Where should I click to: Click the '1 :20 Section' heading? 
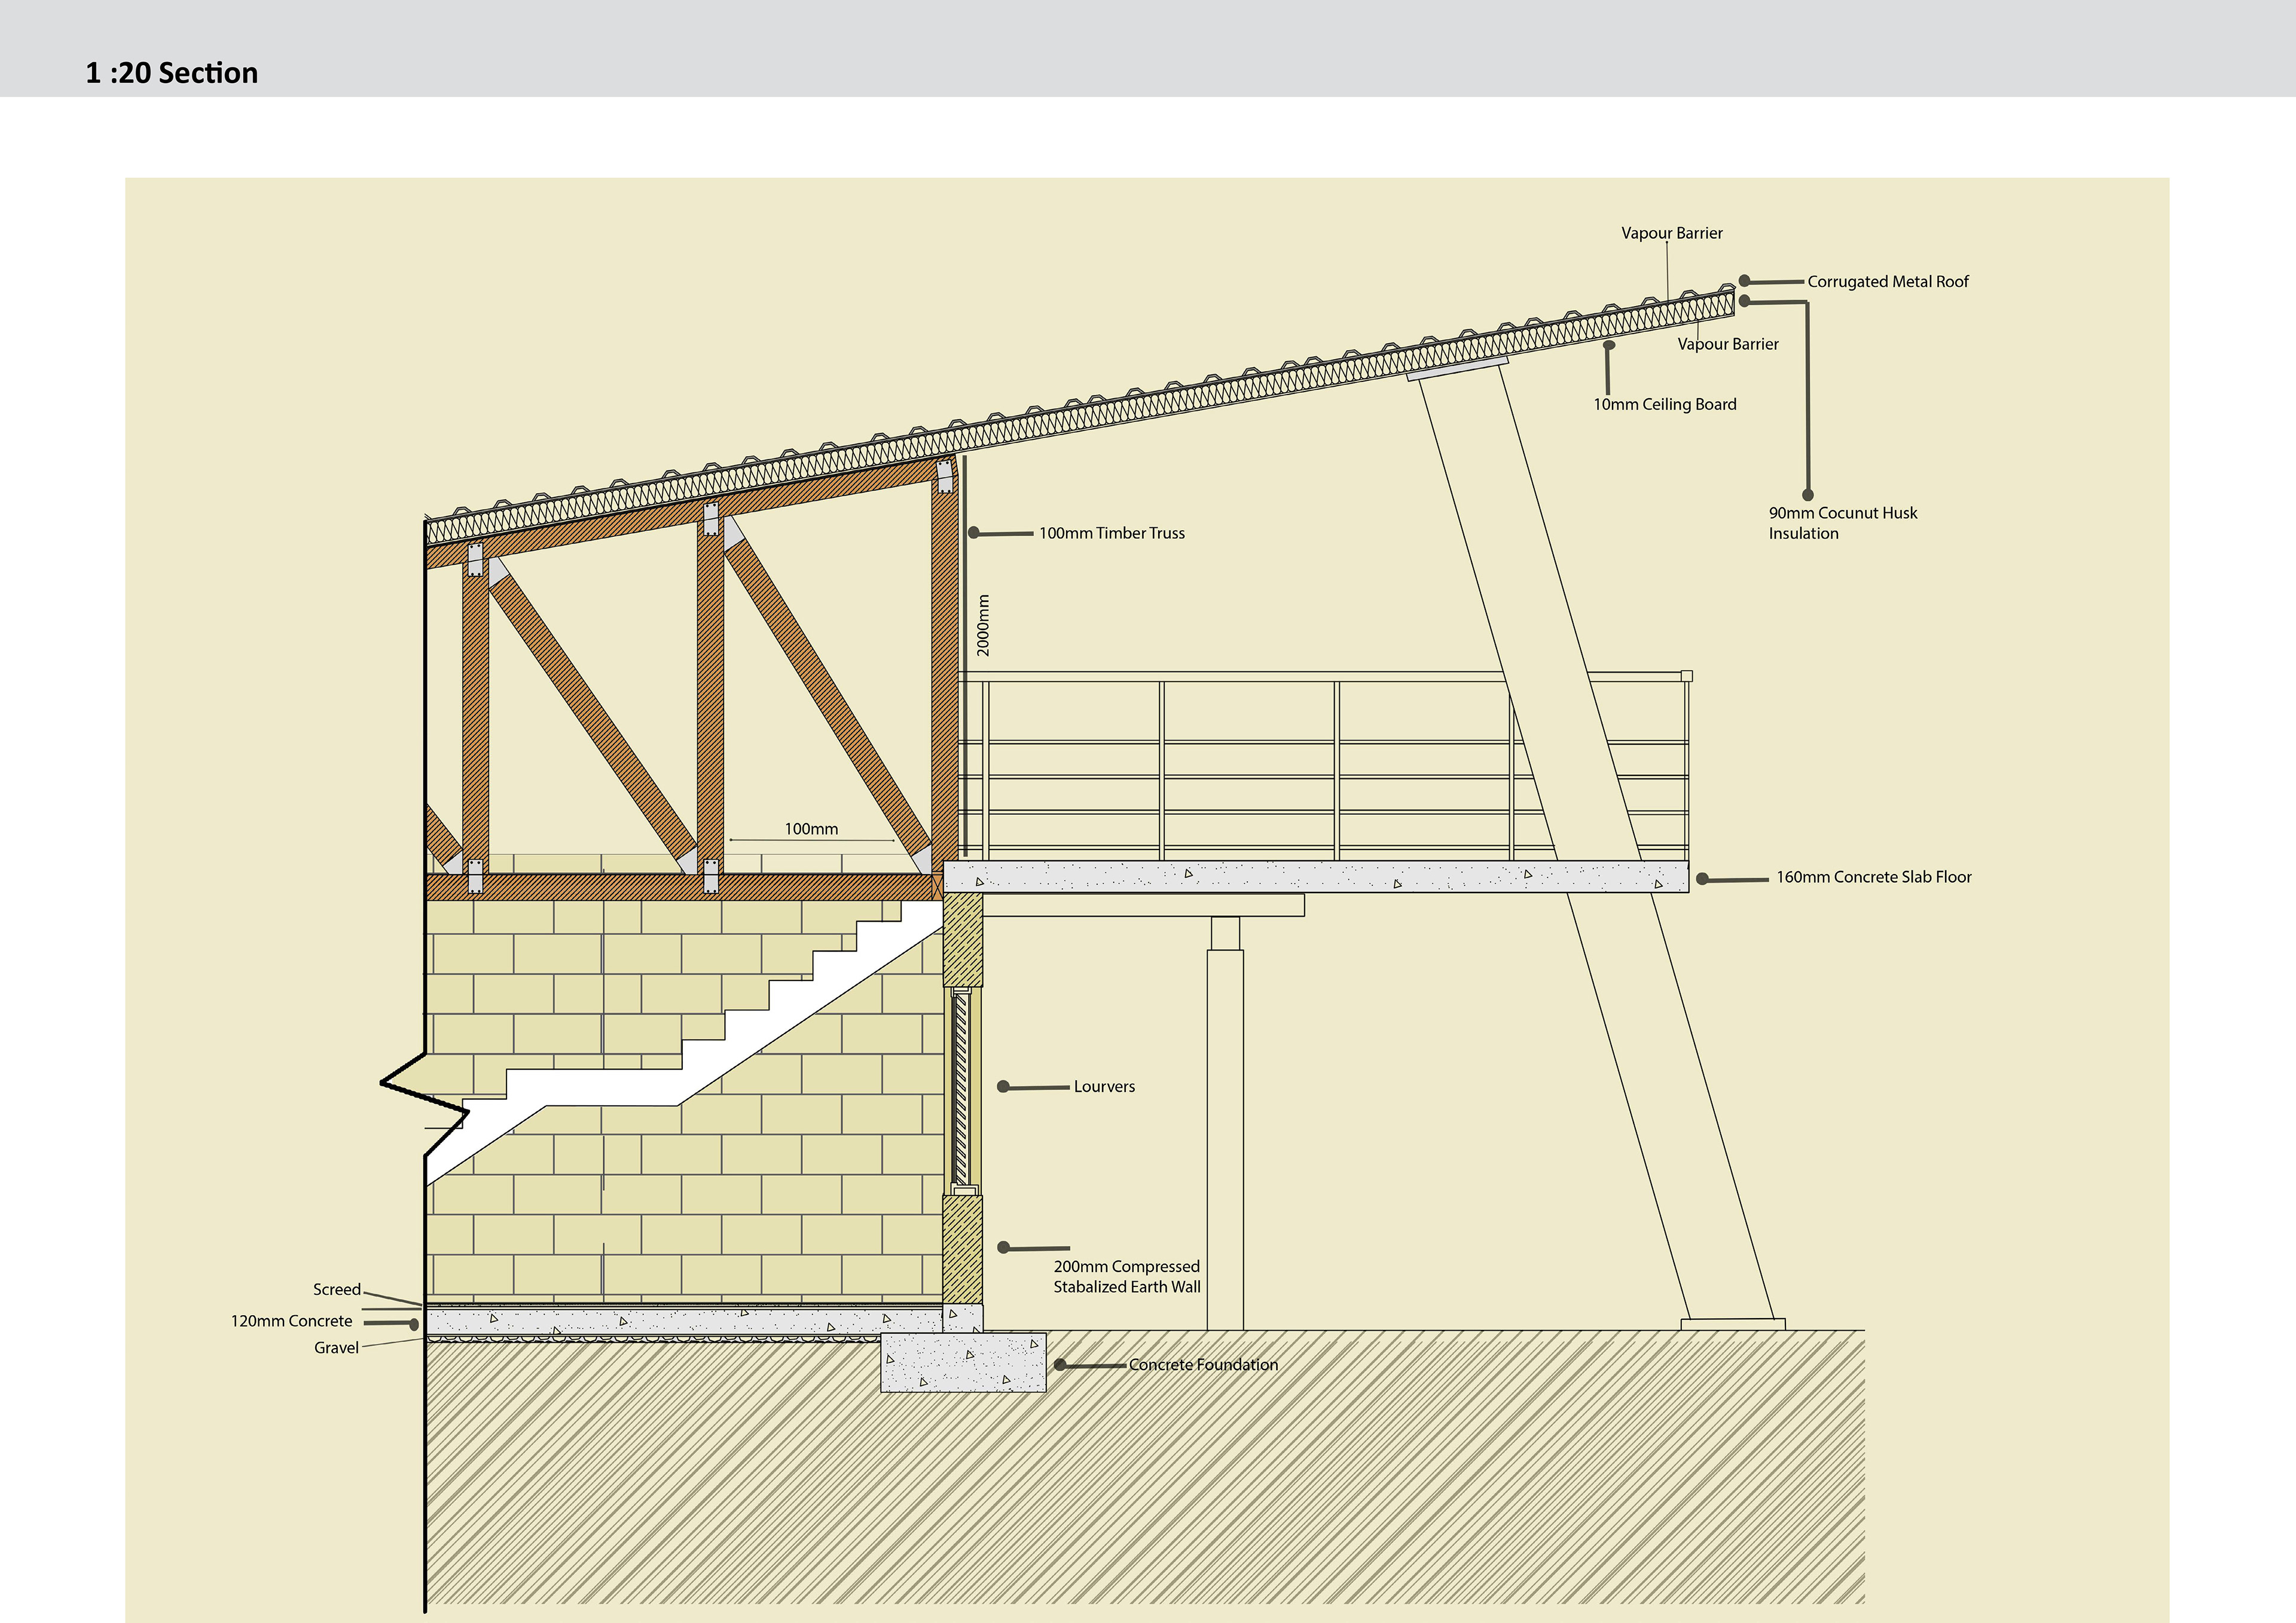[x=172, y=73]
